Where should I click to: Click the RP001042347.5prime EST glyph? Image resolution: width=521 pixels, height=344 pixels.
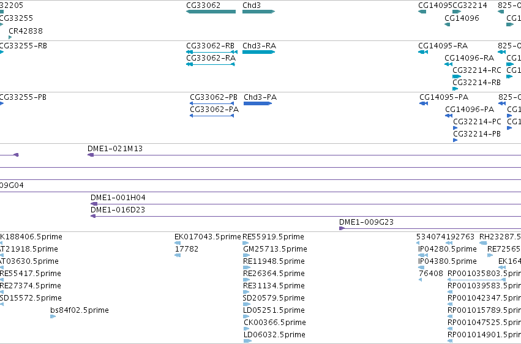450,304
